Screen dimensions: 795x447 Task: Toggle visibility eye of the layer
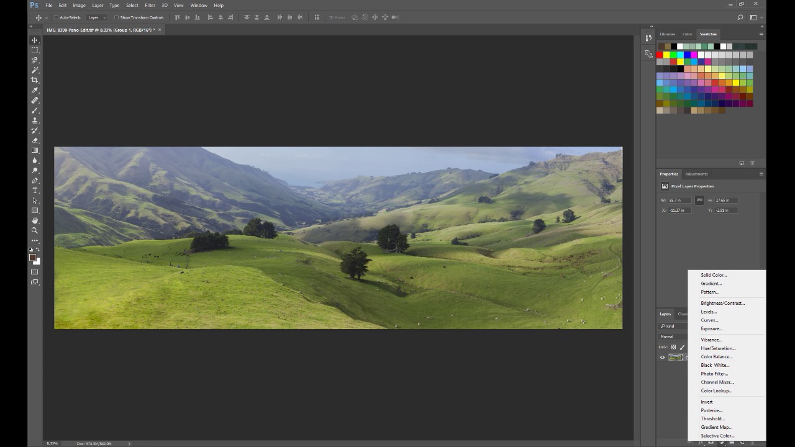(x=662, y=357)
